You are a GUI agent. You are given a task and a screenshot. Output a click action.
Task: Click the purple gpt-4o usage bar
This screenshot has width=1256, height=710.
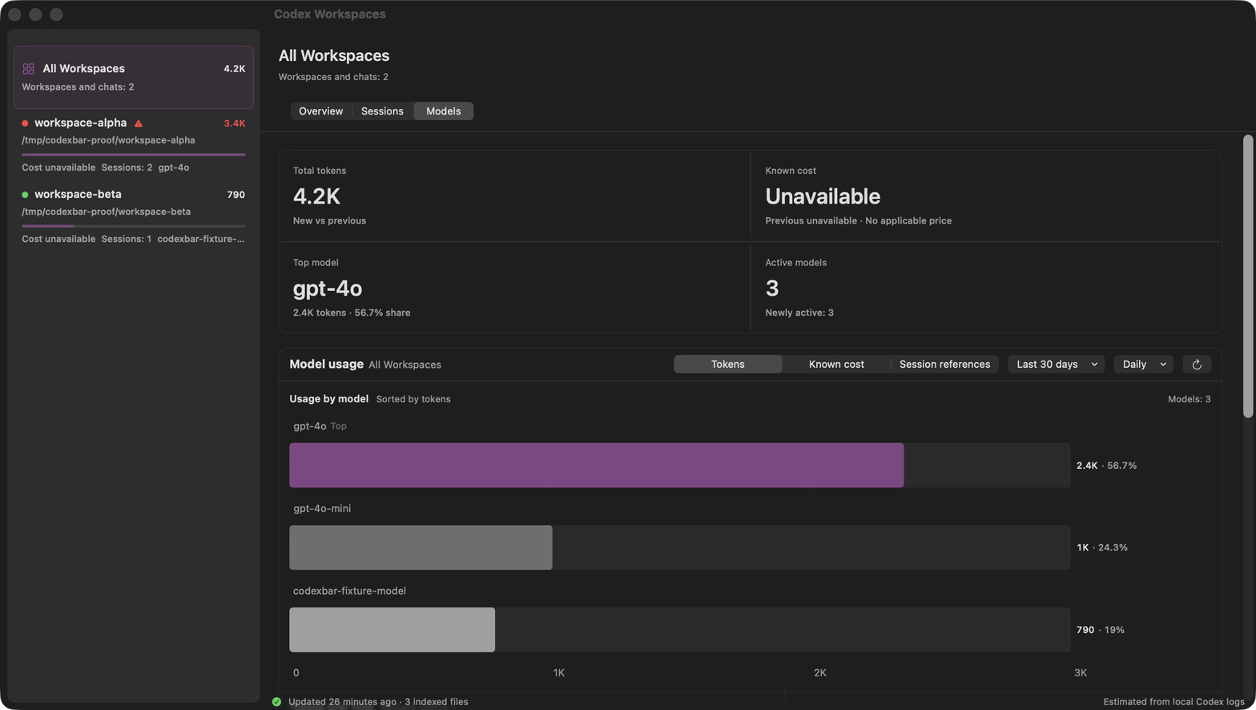596,466
